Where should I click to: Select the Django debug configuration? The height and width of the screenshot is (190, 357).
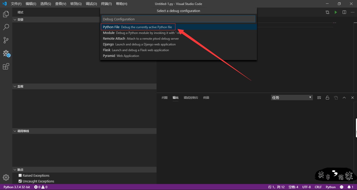coord(179,44)
